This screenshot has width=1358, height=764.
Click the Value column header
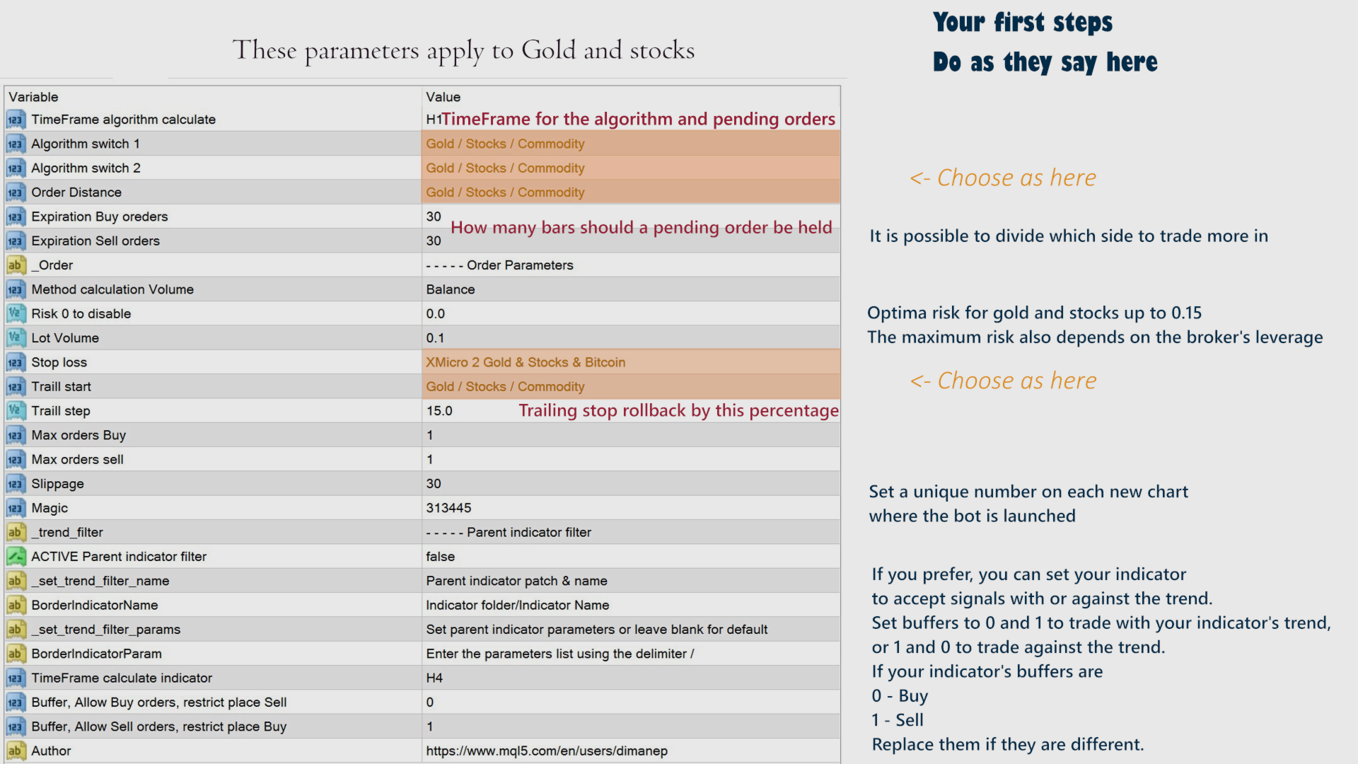point(443,97)
